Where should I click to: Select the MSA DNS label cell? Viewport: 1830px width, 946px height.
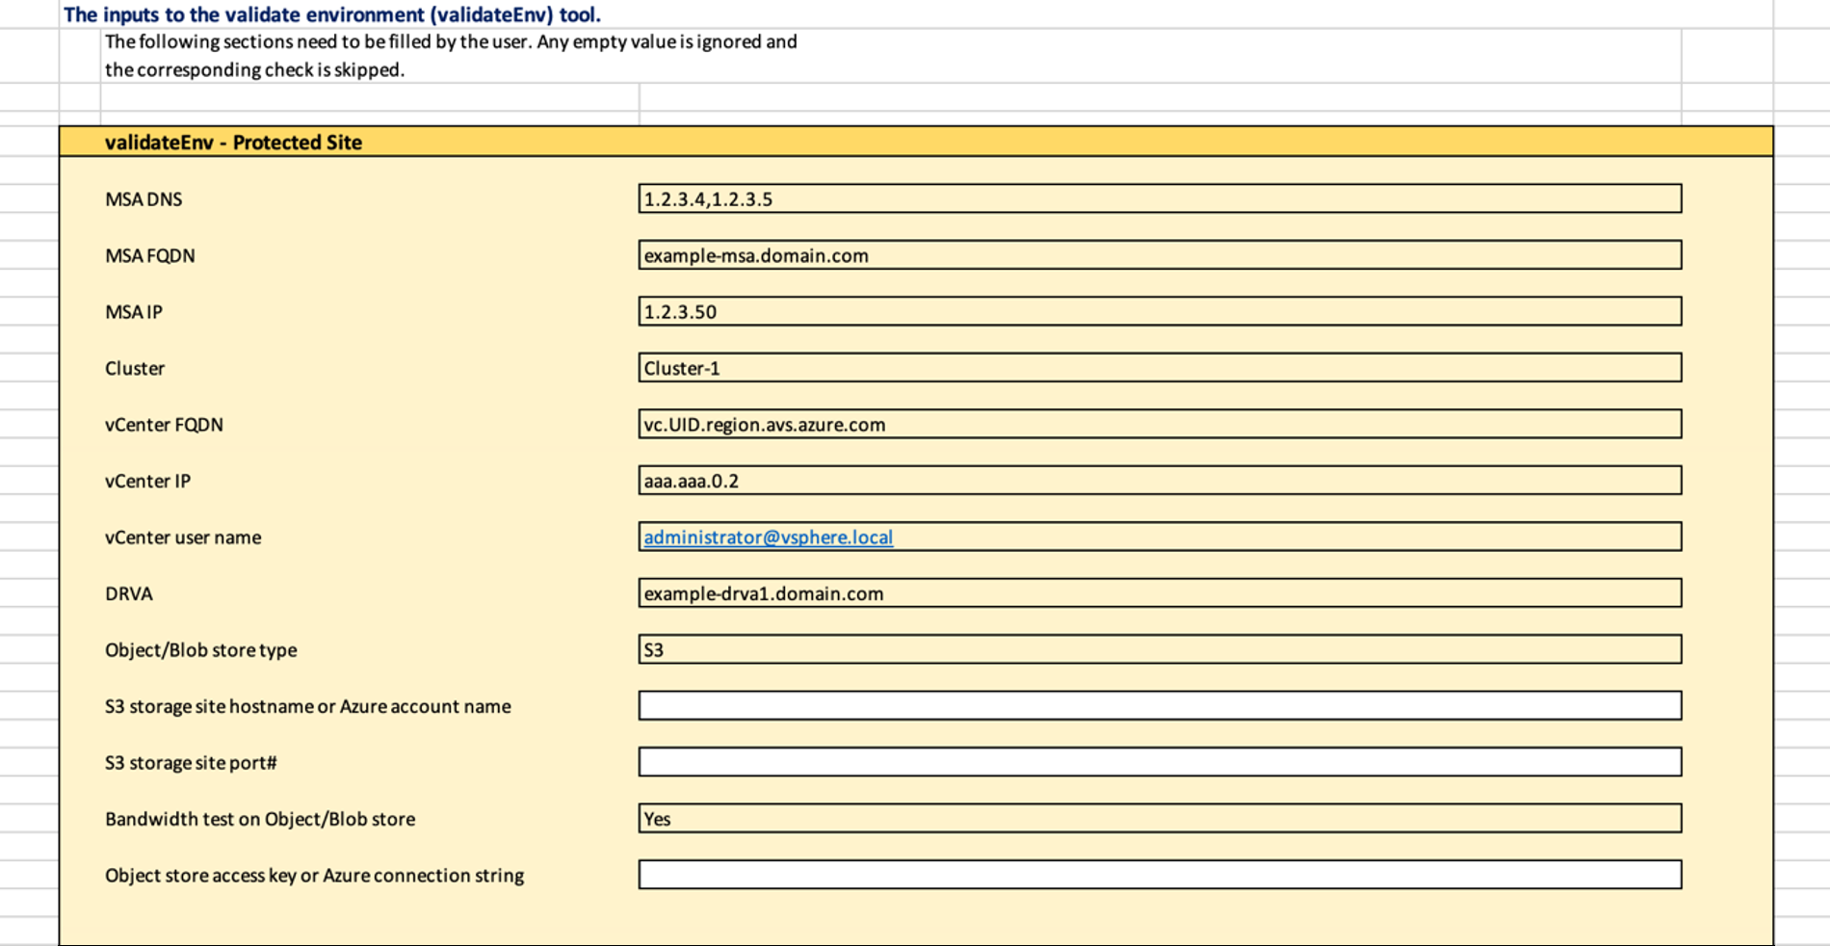pyautogui.click(x=144, y=199)
